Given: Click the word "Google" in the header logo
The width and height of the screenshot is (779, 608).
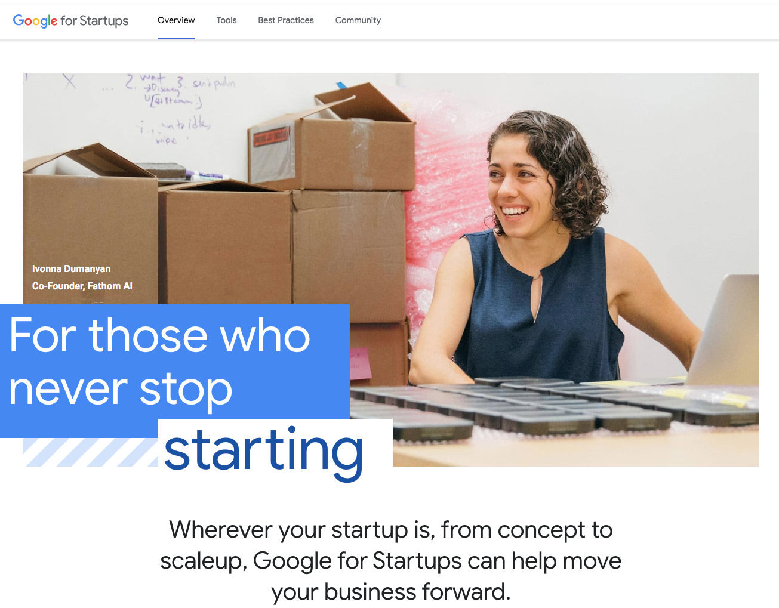Looking at the screenshot, I should (35, 21).
